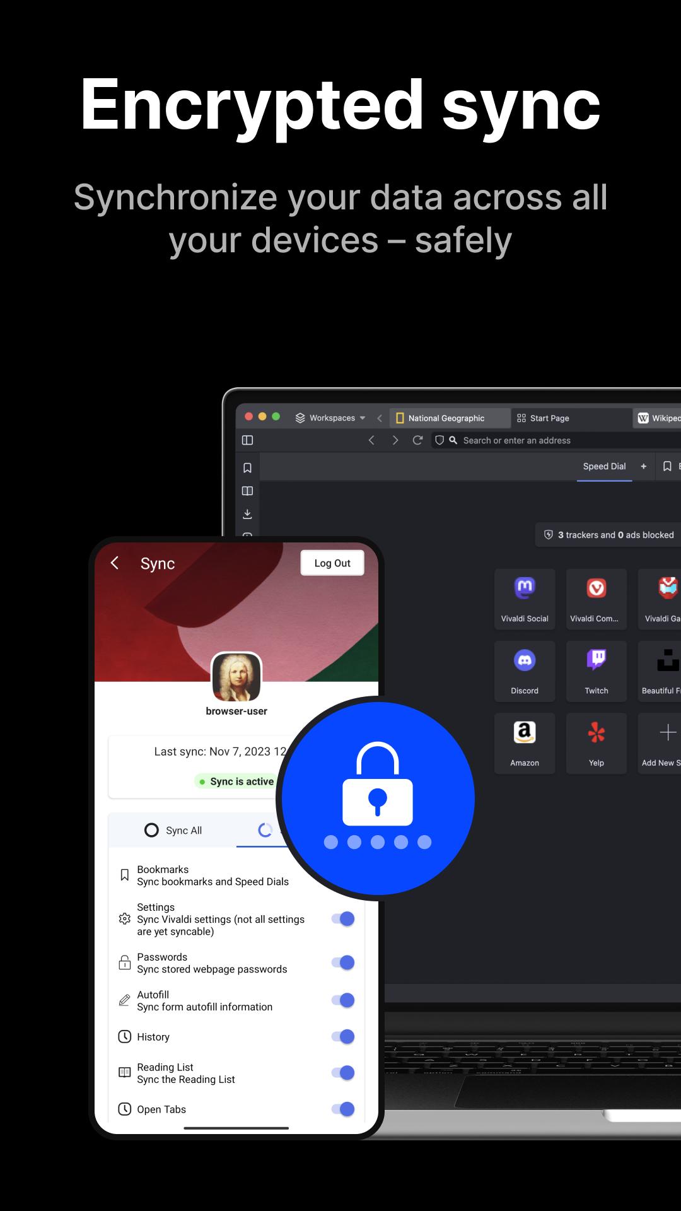Open the Yelp speed dial
Screen dimensions: 681x1211
597,743
